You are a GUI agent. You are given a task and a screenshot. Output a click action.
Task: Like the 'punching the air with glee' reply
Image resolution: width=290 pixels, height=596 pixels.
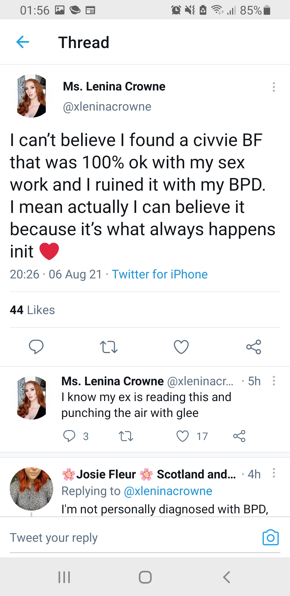point(183,436)
